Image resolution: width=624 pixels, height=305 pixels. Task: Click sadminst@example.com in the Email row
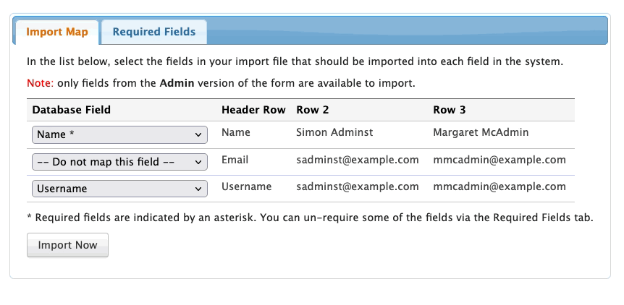click(358, 160)
